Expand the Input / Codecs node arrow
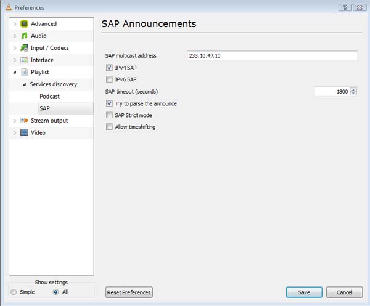 point(15,48)
